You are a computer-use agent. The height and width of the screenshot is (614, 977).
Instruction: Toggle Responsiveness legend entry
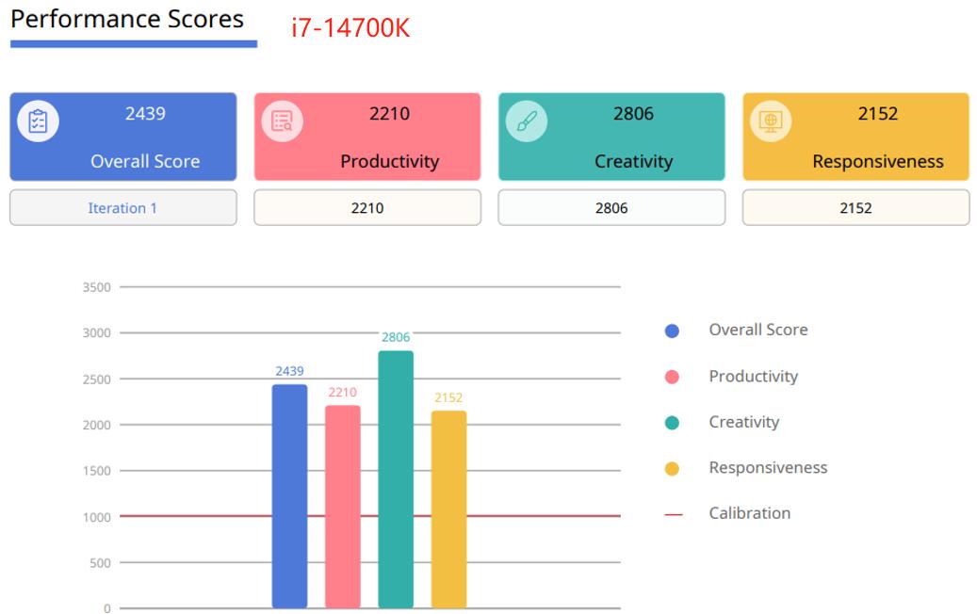point(746,468)
